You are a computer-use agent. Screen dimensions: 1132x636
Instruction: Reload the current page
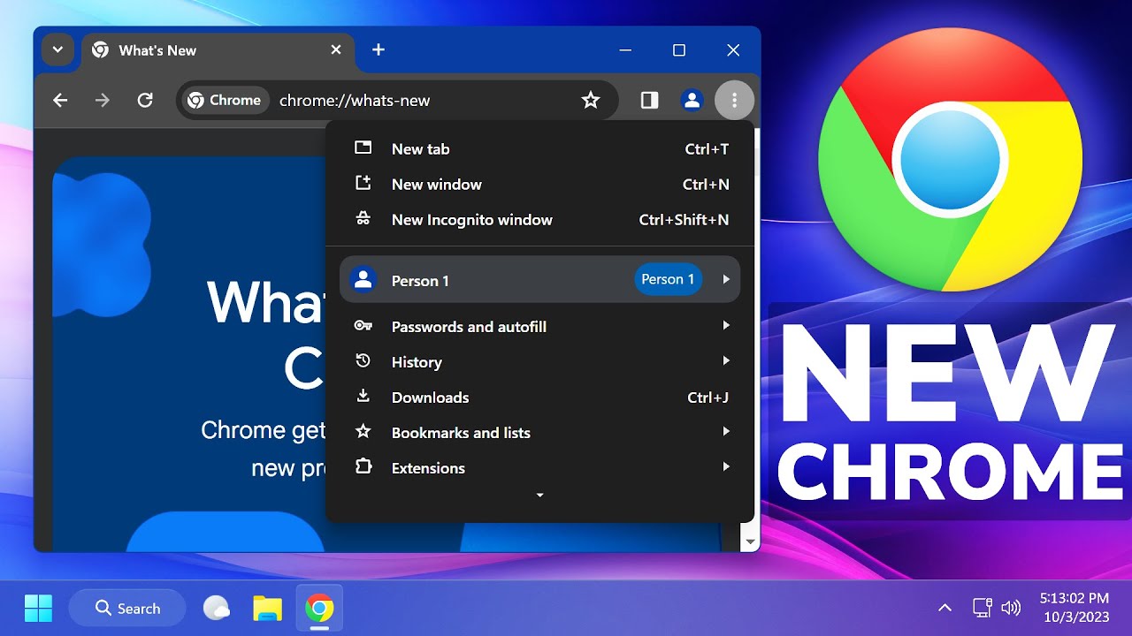(x=146, y=101)
